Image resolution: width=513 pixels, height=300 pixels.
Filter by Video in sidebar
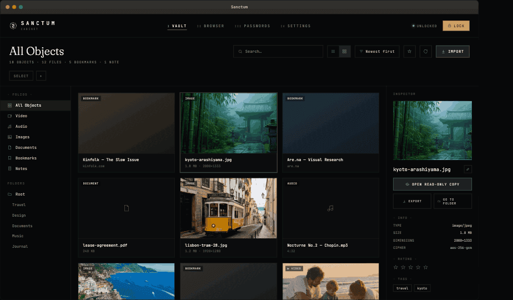pyautogui.click(x=36, y=116)
